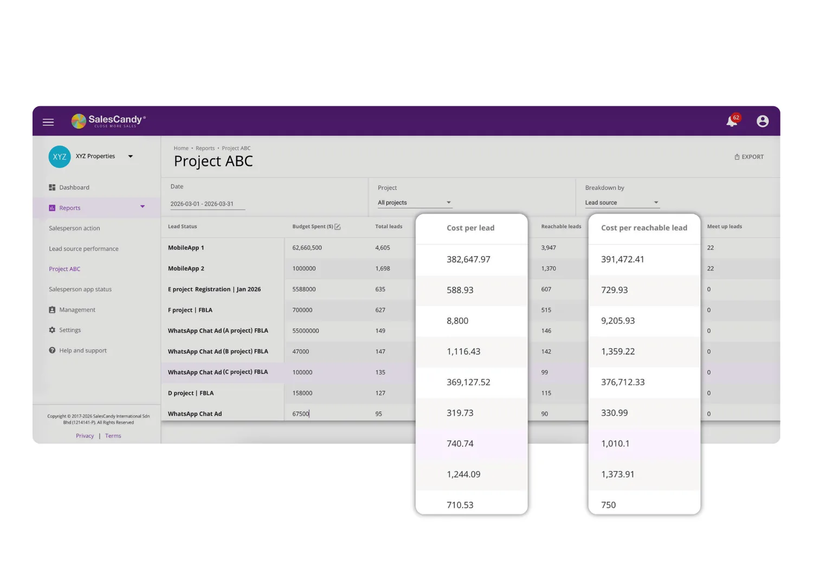Click the Management clipboard icon
This screenshot has height=586, width=813.
[x=52, y=310]
